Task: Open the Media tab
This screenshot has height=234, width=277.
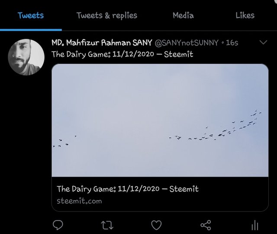Action: (183, 16)
